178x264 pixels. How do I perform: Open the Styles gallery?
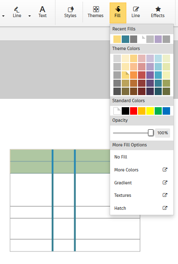click(70, 12)
